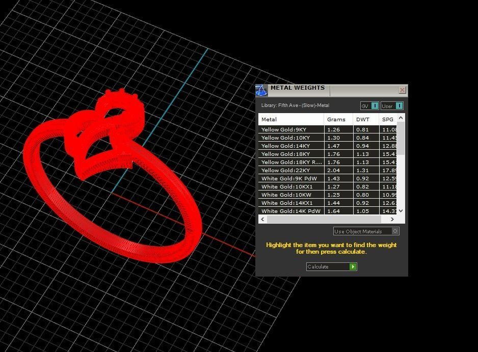Select the Yellow Gold:14KY row
Screen dimensions: 478x352
(327, 146)
